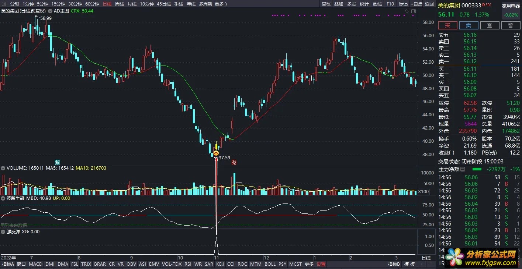This screenshot has height=269, width=522.
Task: Open the VOLUME indicator dropdown arrow
Action: (x=3, y=168)
